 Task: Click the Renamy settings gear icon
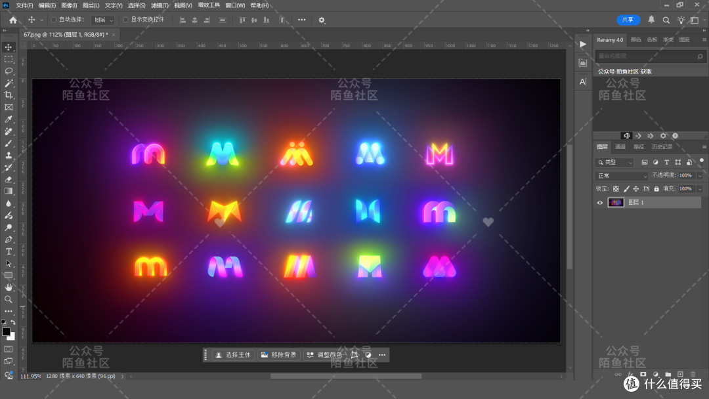pyautogui.click(x=663, y=136)
